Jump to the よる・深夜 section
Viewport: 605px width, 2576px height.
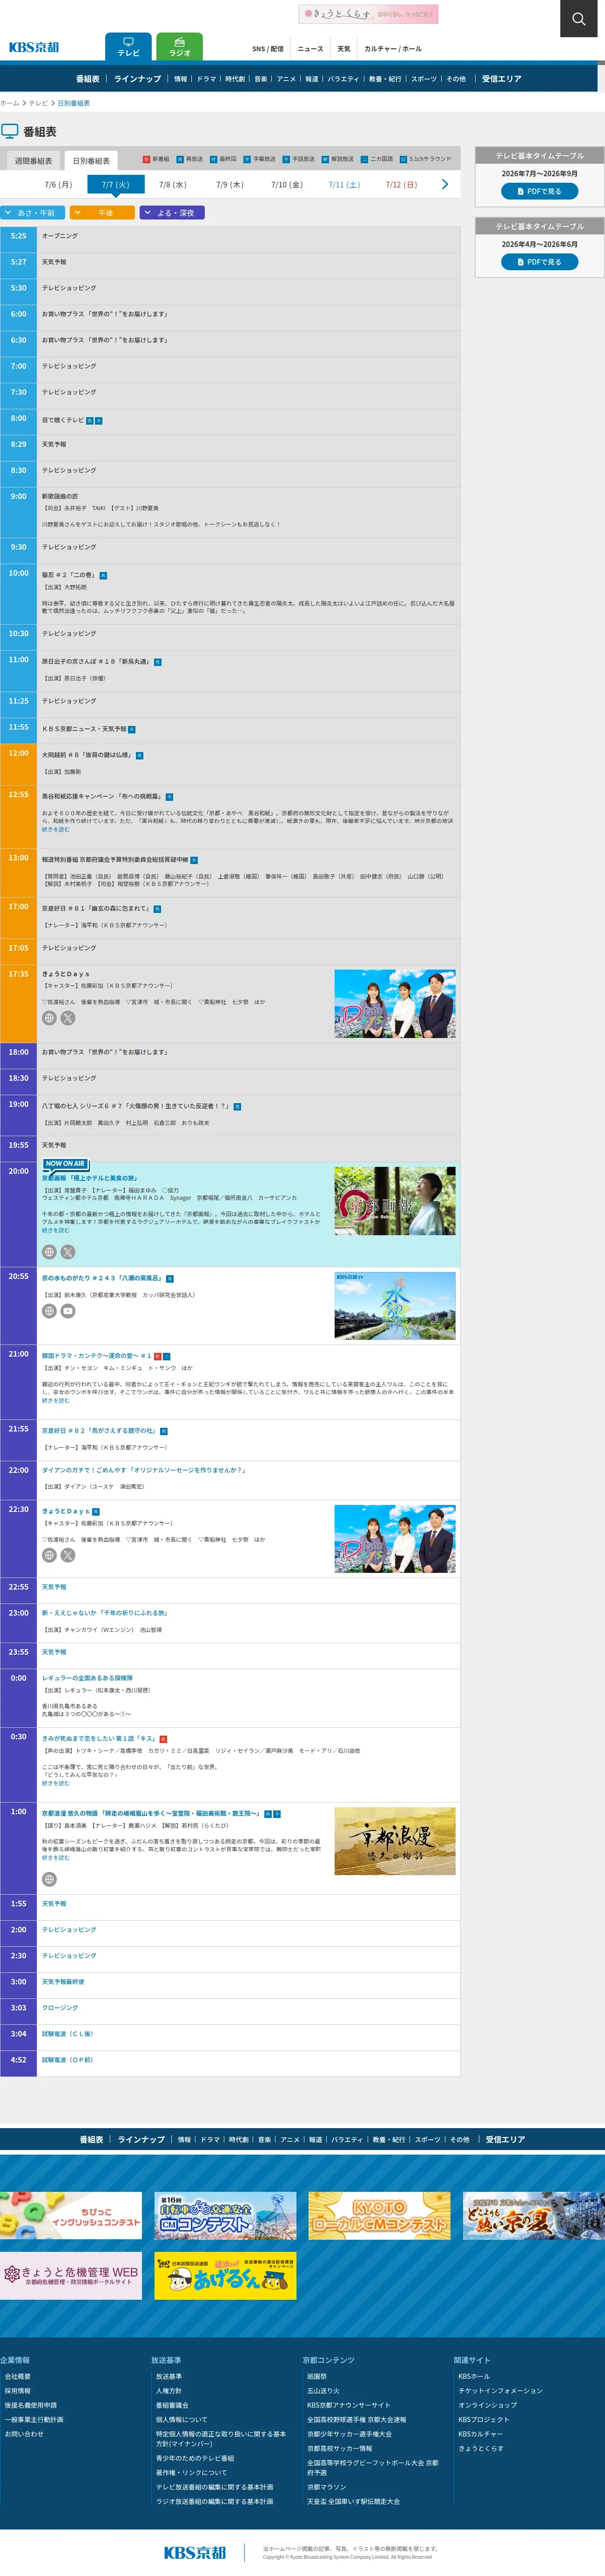point(172,212)
